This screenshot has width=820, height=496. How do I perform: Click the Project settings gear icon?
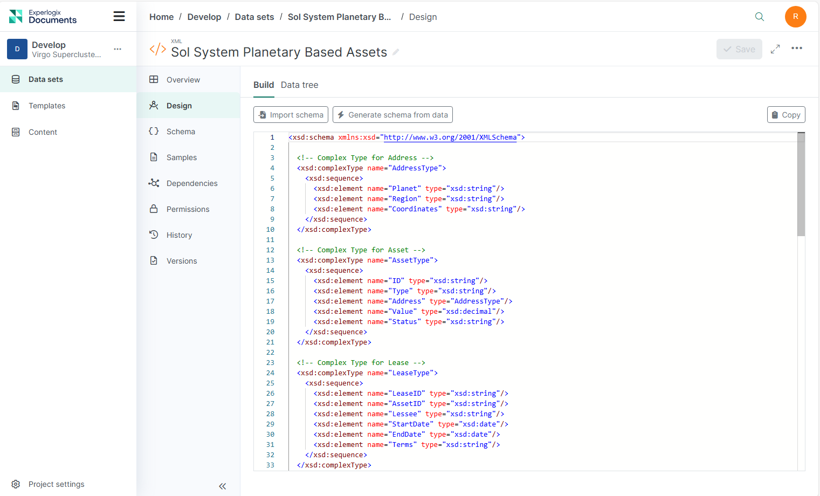[16, 484]
